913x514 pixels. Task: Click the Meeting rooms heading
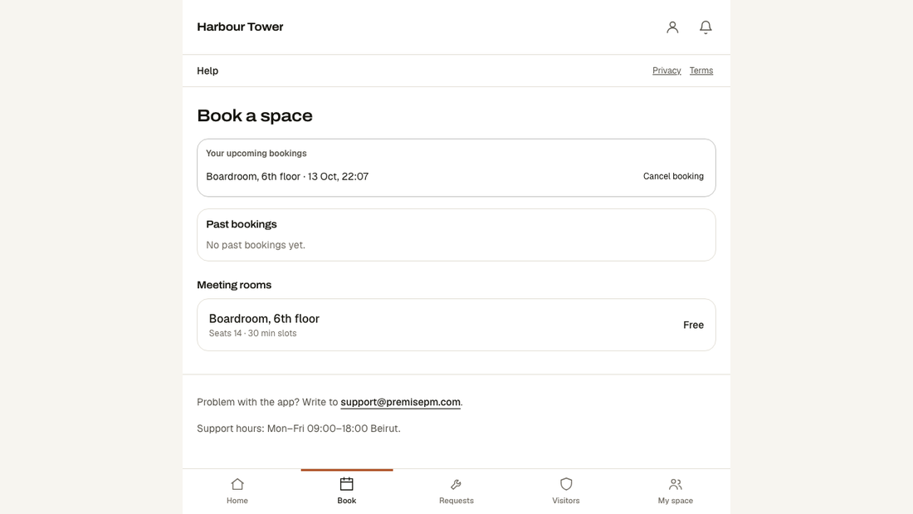point(234,285)
